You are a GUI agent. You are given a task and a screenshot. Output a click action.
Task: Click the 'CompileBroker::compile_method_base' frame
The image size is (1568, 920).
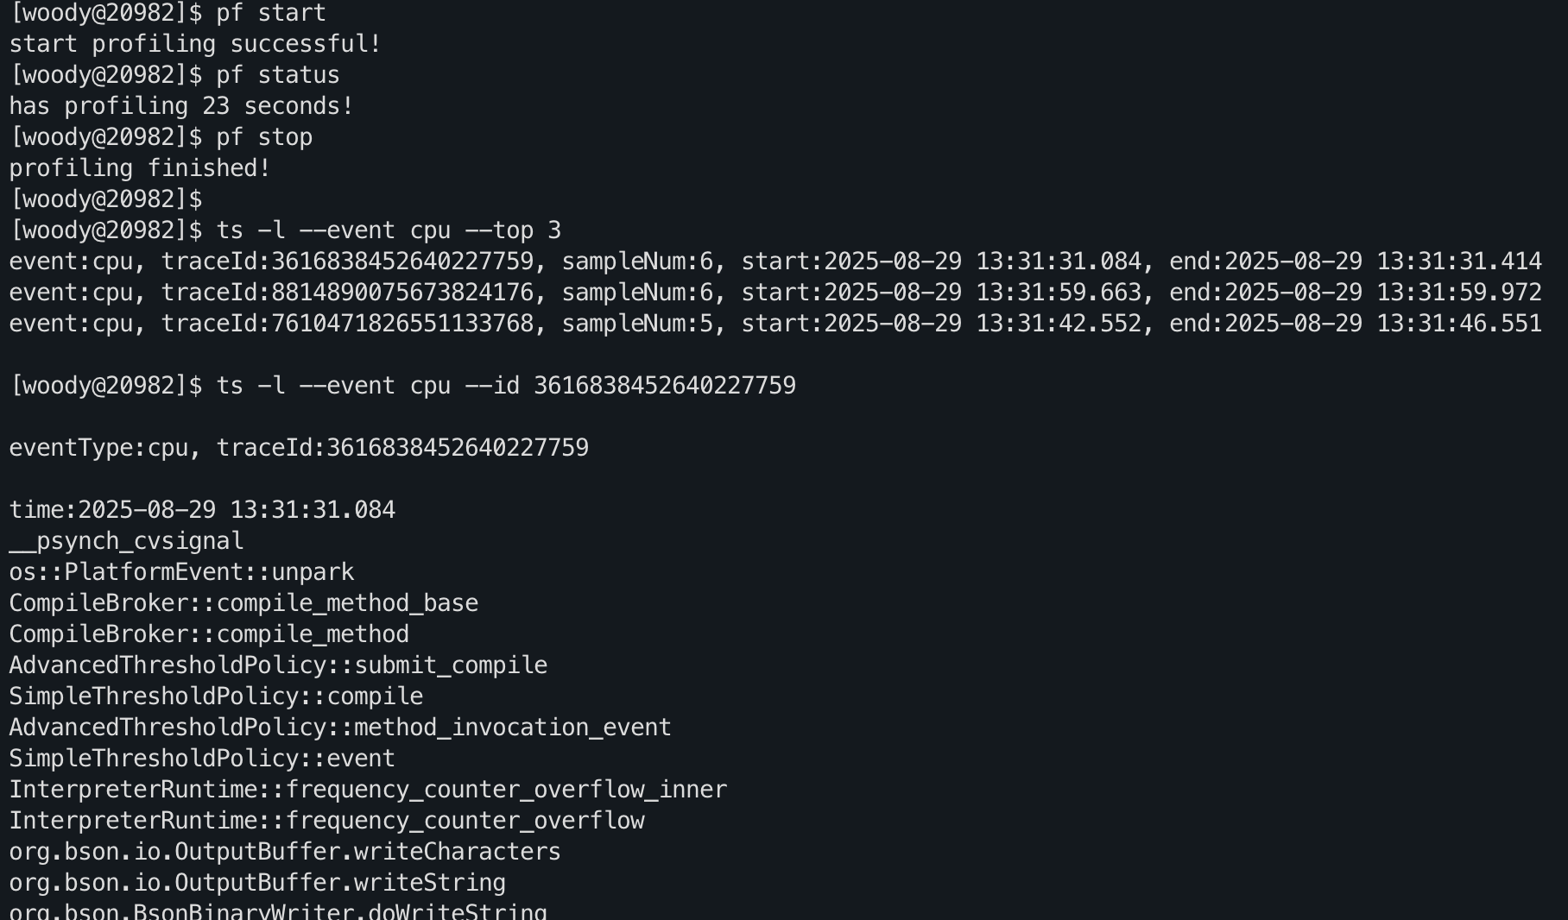[x=243, y=603]
